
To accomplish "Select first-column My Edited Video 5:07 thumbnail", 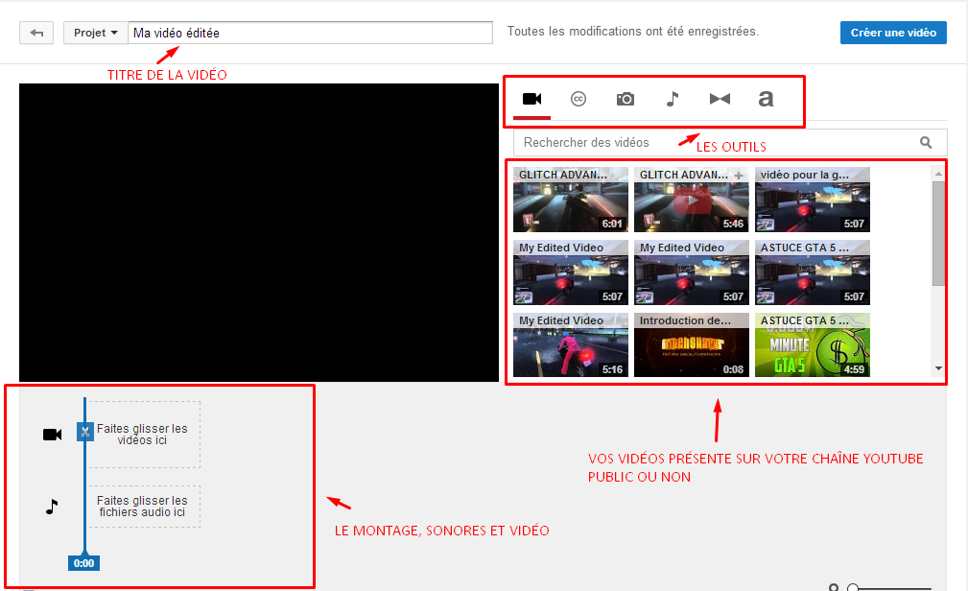I will click(571, 272).
